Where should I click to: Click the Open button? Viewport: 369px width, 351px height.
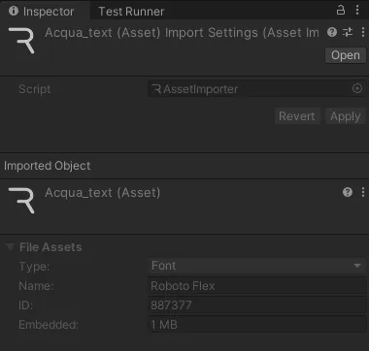(x=346, y=55)
